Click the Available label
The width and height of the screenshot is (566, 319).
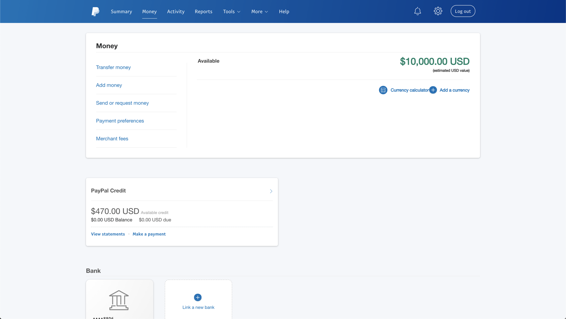pos(209,61)
